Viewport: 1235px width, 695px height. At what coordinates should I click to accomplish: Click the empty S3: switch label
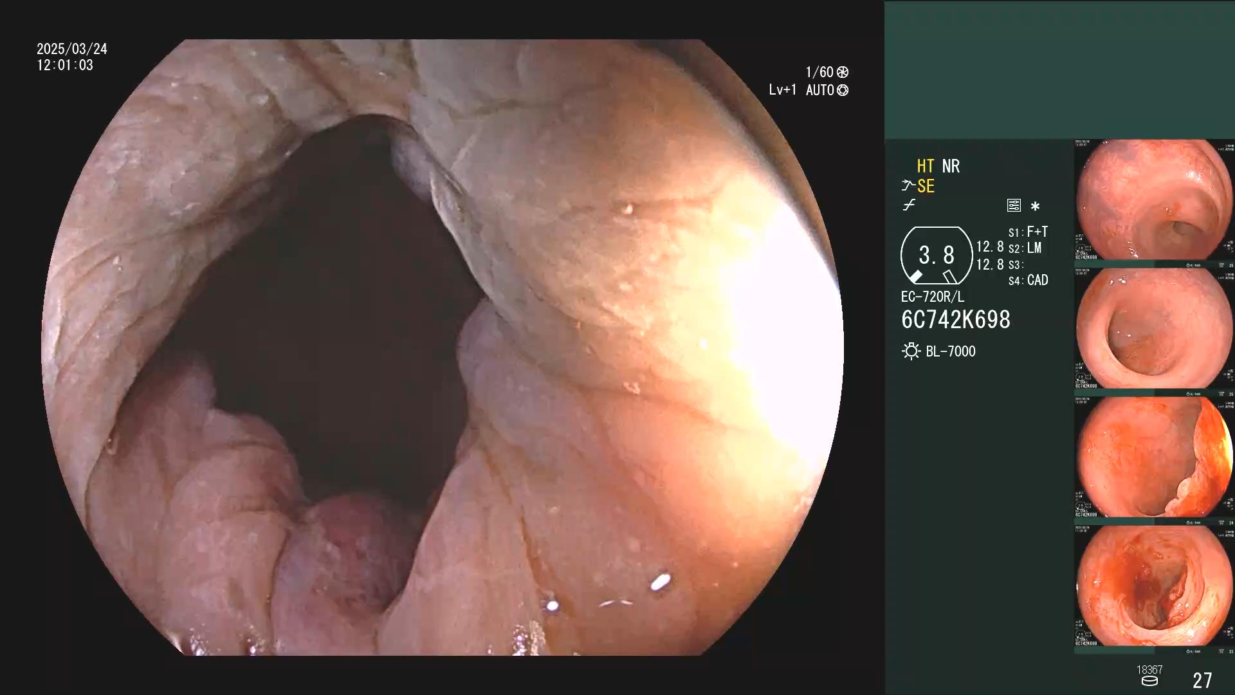(x=1015, y=264)
